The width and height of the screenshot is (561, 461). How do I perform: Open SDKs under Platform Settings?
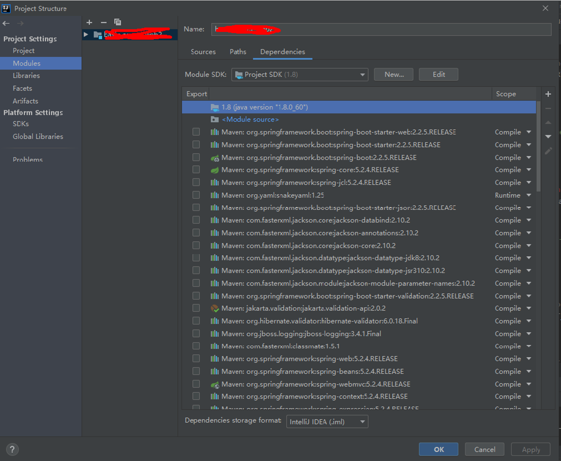tap(21, 124)
